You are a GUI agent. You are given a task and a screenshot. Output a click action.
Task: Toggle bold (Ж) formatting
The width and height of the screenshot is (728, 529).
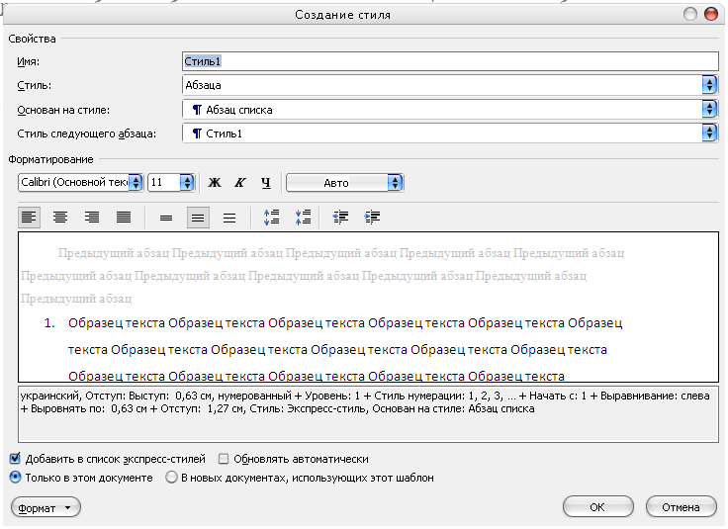tap(215, 183)
